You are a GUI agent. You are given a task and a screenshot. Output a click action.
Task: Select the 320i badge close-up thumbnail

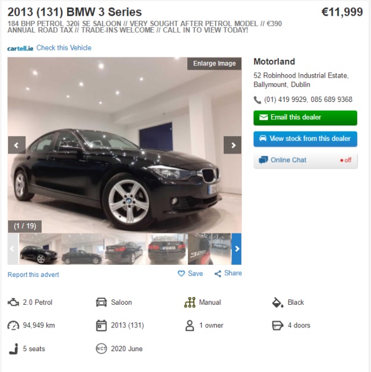(209, 249)
